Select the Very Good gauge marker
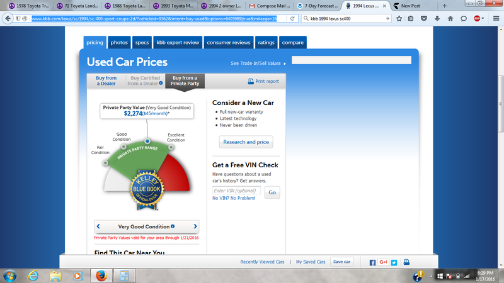504x283 pixels. tap(147, 141)
